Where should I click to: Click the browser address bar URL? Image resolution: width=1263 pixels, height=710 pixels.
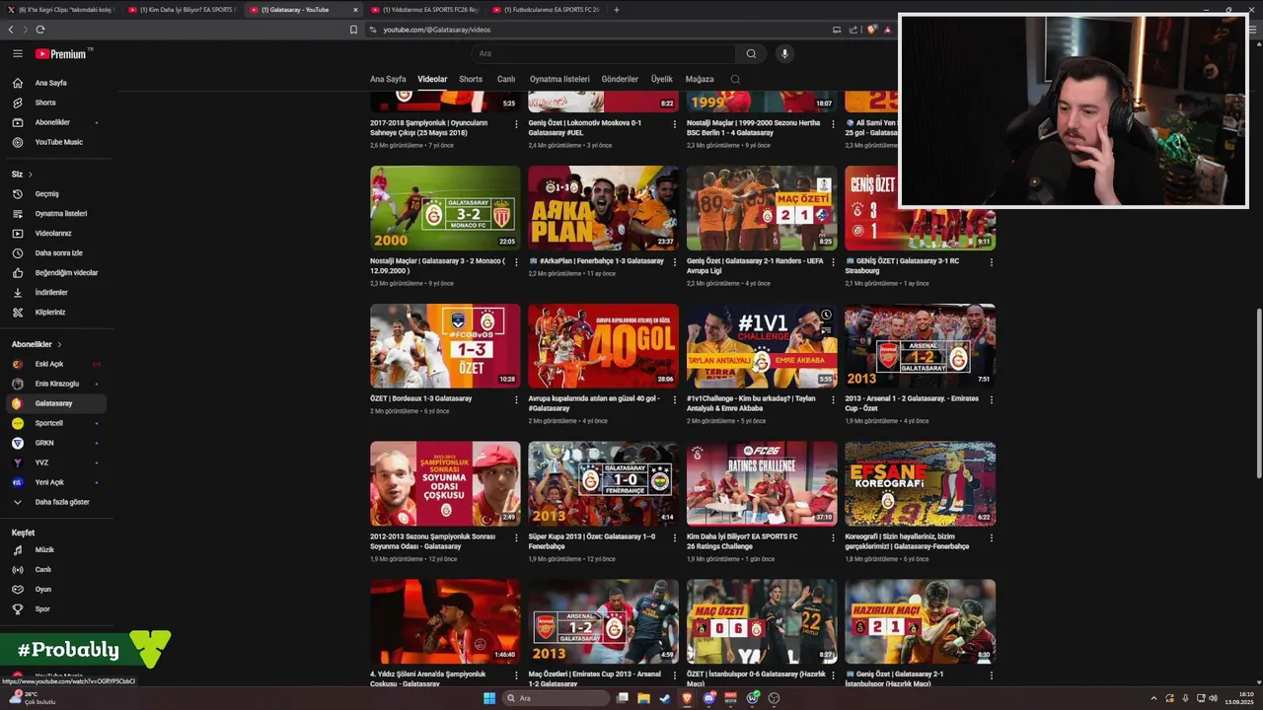436,30
